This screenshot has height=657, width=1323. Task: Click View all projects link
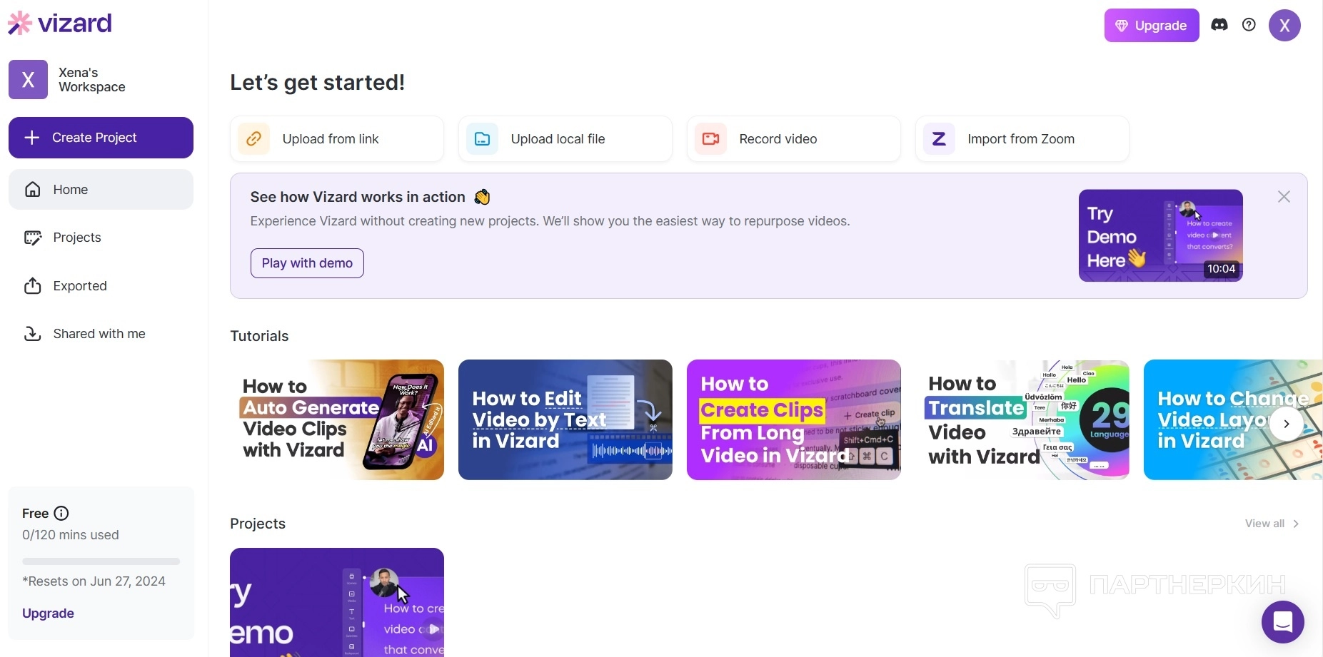[x=1272, y=524]
